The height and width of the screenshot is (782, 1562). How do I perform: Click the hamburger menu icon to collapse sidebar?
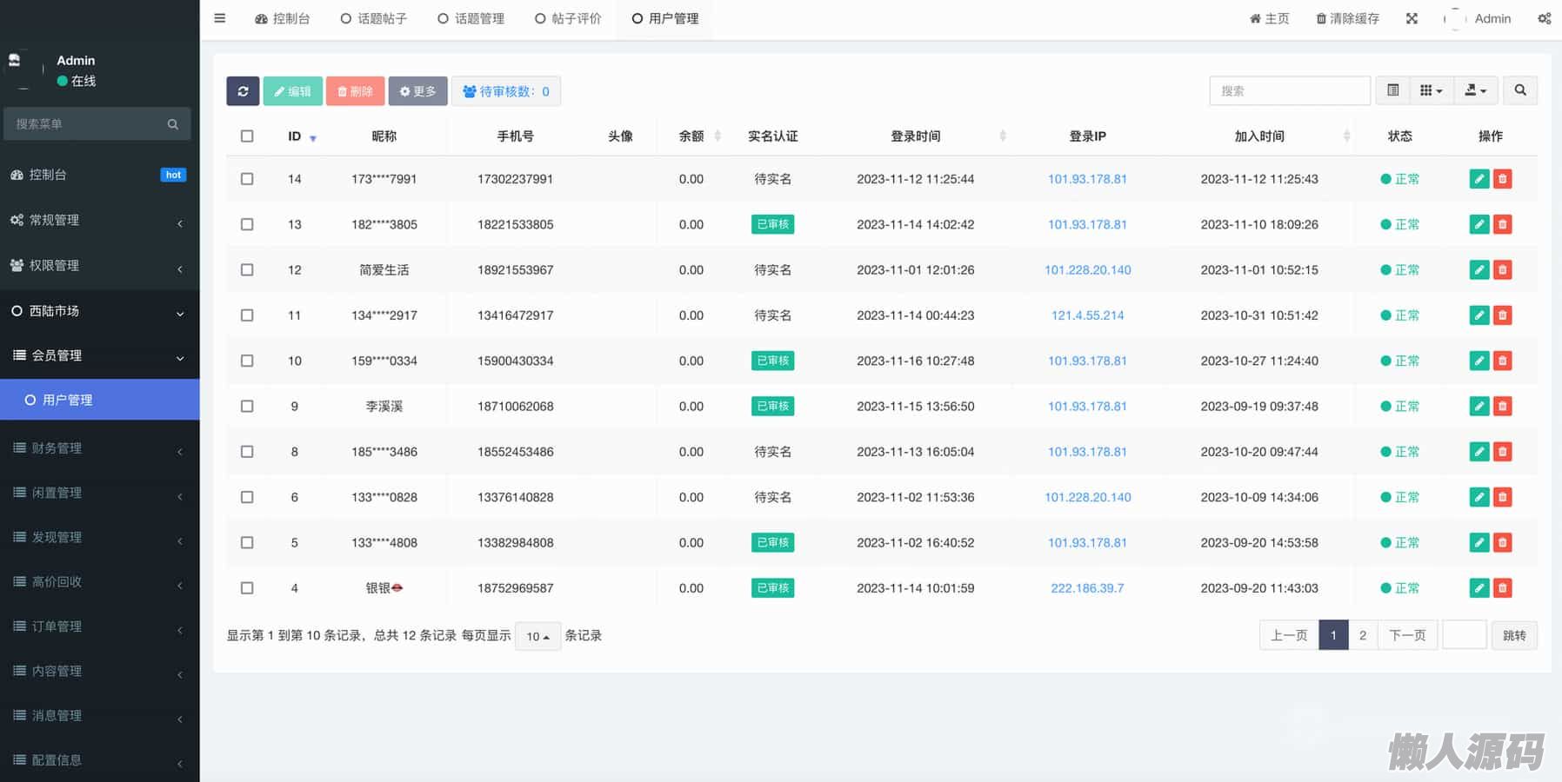tap(220, 18)
